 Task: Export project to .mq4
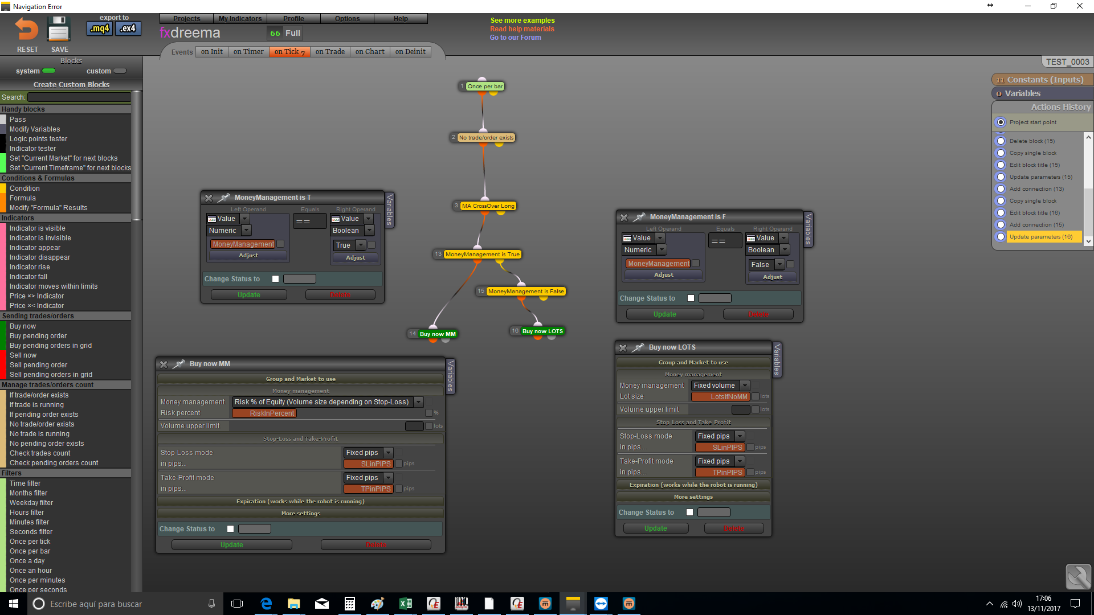(100, 28)
